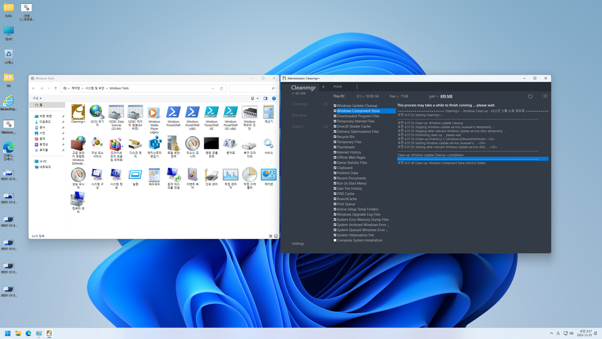Image resolution: width=602 pixels, height=339 pixels.
Task: Enable Compress System Installation checkbox
Action: pyautogui.click(x=335, y=240)
